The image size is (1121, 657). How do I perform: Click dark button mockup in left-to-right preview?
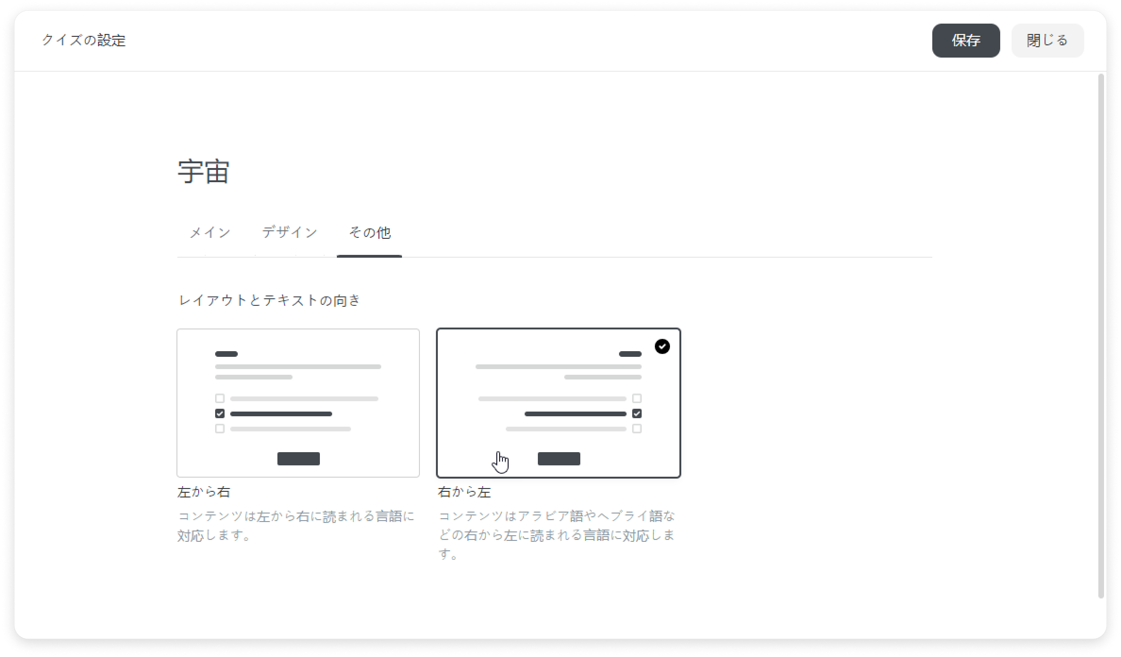pyautogui.click(x=298, y=459)
